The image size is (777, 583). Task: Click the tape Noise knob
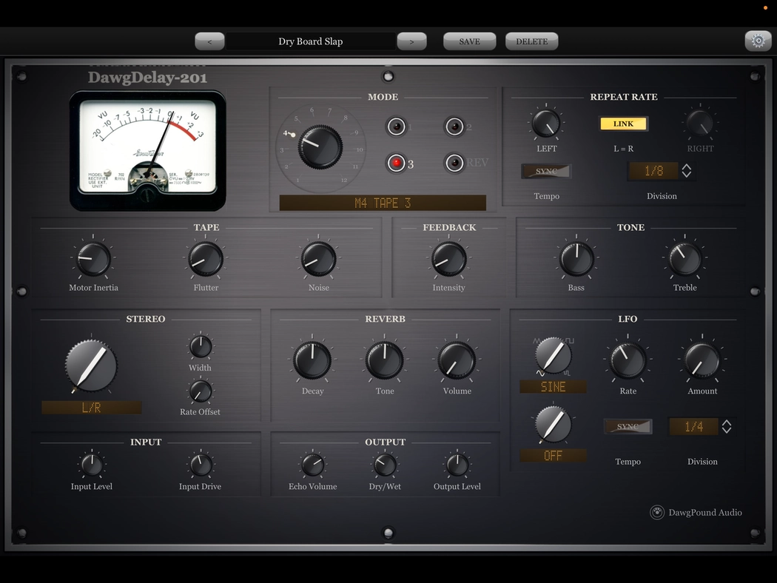[x=319, y=258]
